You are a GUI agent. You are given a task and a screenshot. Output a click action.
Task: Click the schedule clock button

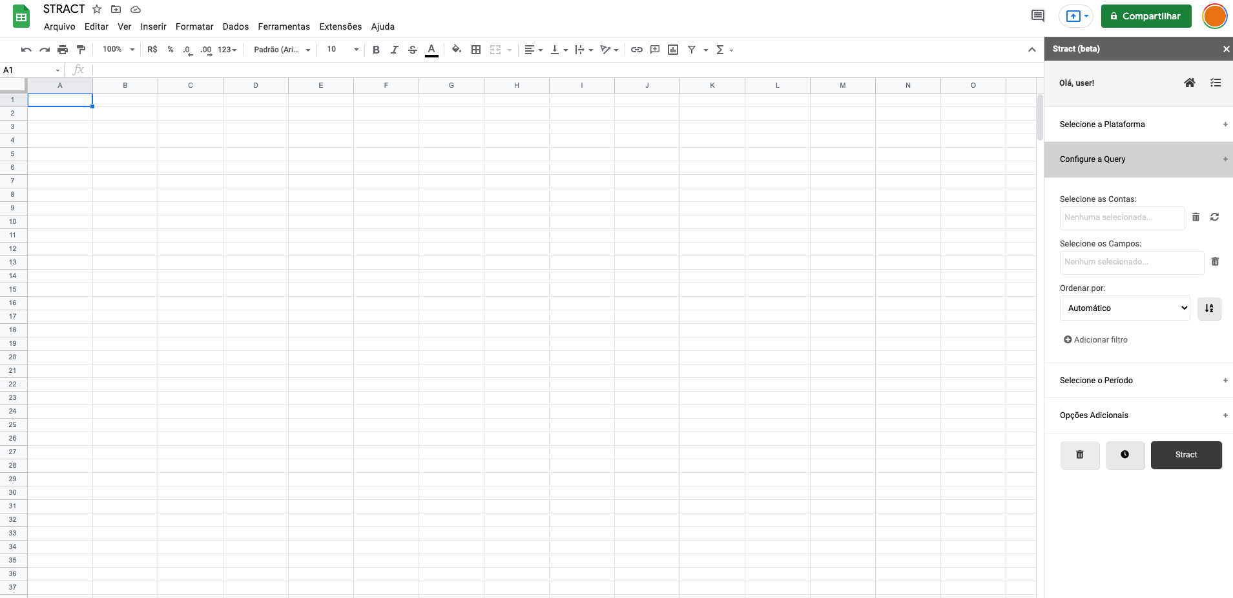pos(1124,455)
